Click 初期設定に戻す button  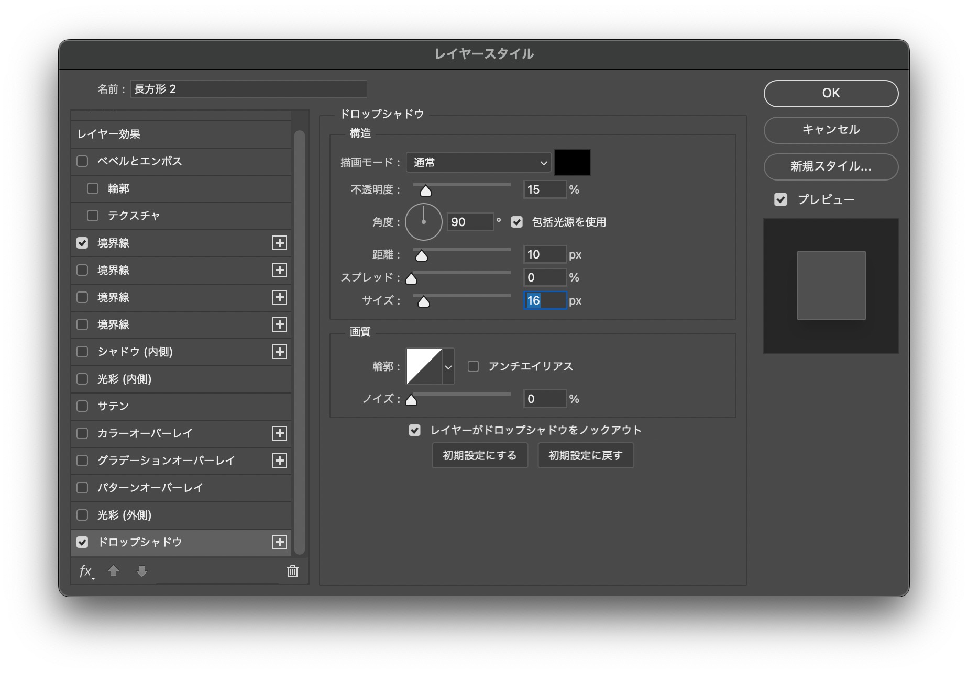tap(586, 455)
